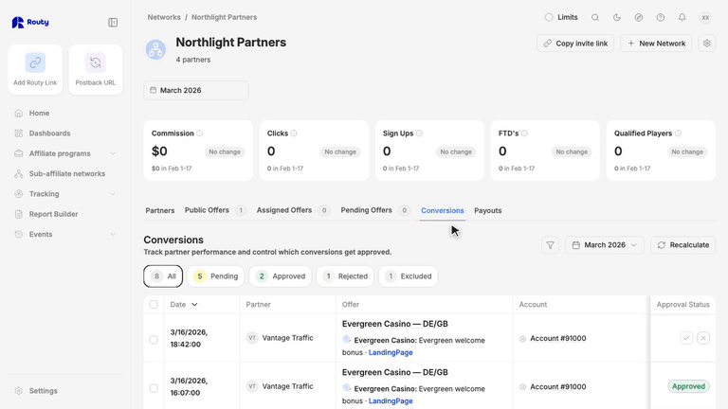Open network settings gear icon
The image size is (728, 409).
coord(706,44)
